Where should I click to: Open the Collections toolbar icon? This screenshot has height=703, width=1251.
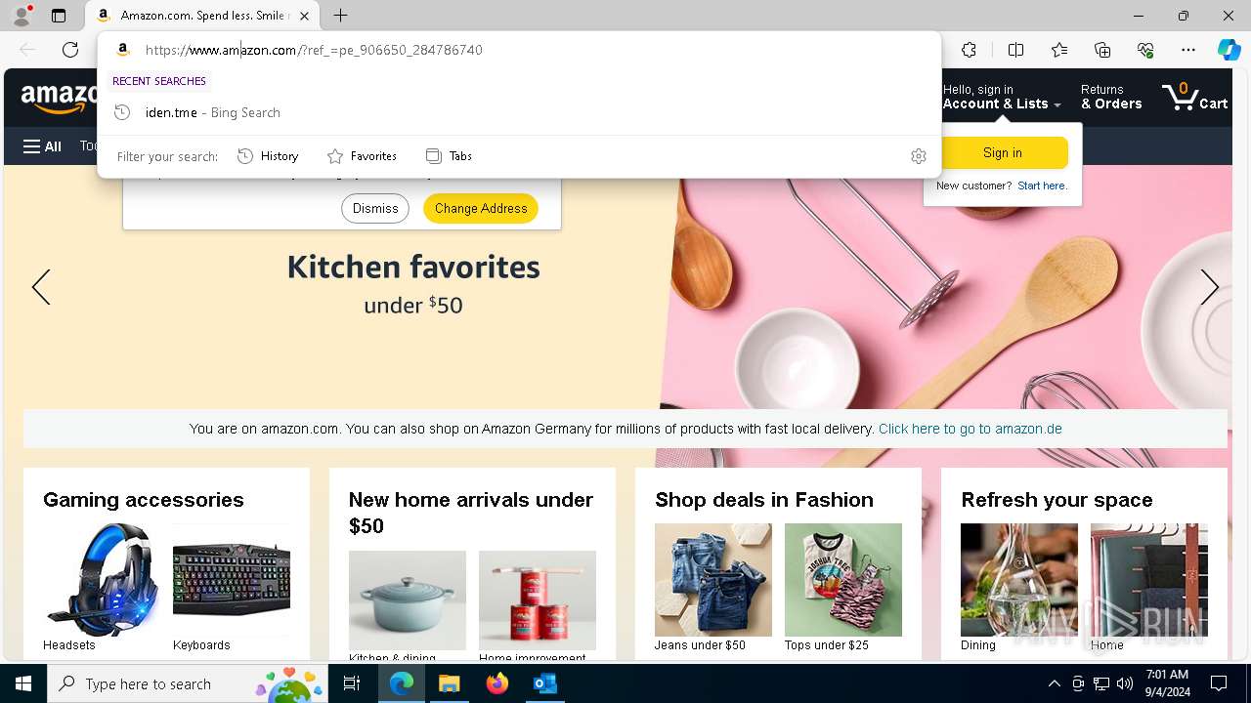tap(1102, 50)
